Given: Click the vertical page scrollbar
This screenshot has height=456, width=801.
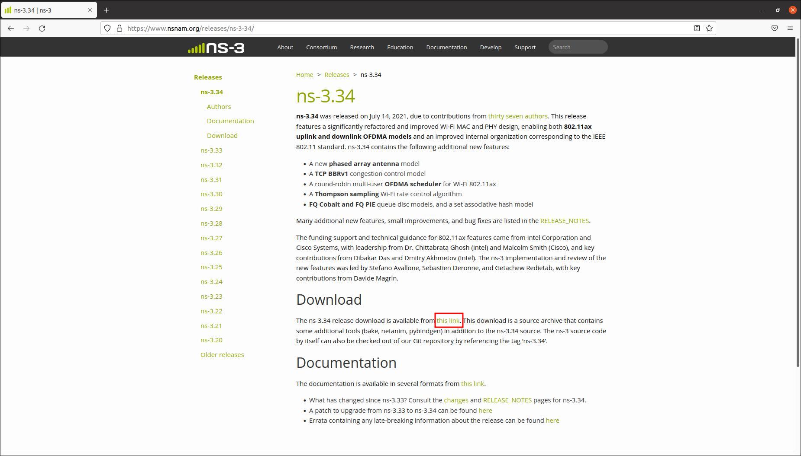Looking at the screenshot, I should (x=798, y=203).
